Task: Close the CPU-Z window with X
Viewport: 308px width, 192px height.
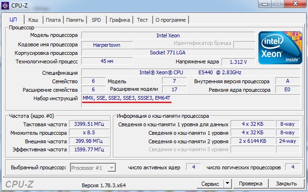Action: click(x=295, y=4)
